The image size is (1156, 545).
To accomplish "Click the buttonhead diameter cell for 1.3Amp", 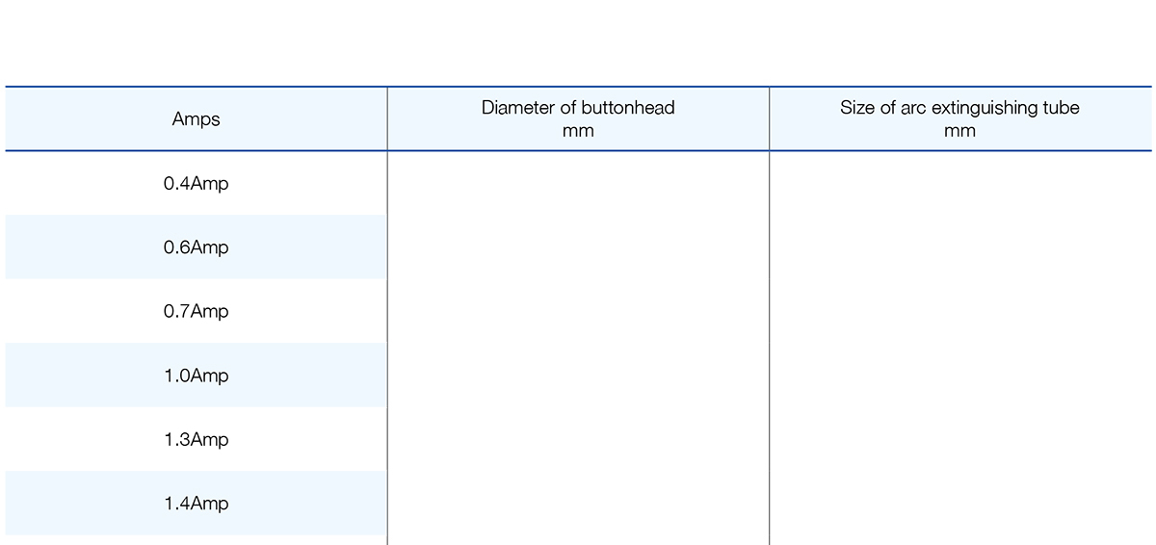I will point(578,439).
